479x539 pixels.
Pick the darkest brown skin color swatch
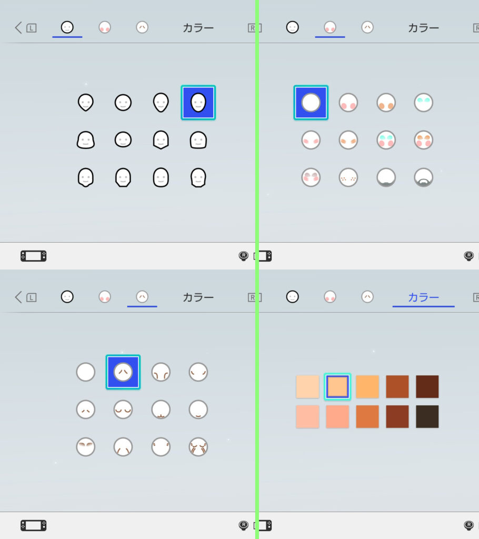coord(427,417)
